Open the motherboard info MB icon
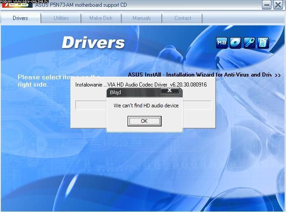Screen dimensions: 286x212 (x=222, y=43)
